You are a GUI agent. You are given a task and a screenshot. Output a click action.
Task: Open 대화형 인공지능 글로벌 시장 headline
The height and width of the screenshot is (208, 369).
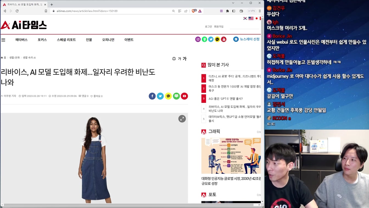click(231, 181)
